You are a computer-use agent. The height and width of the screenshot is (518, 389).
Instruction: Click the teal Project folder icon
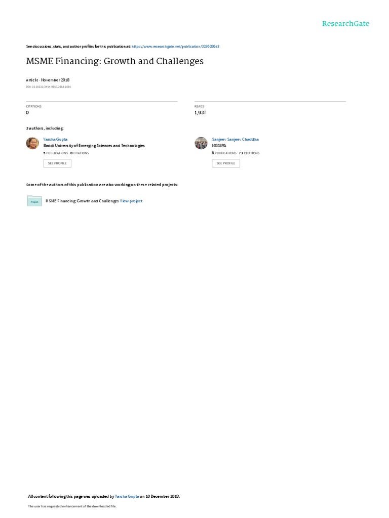[34, 201]
